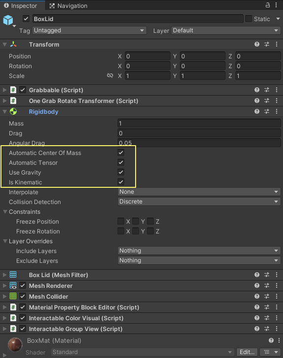Collapse the Transform component foldout
This screenshot has height=358, width=283.
pyautogui.click(x=4, y=45)
